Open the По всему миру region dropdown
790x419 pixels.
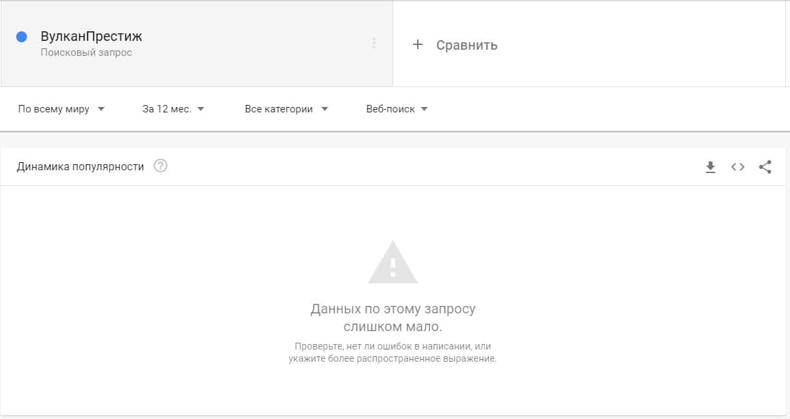click(x=61, y=109)
